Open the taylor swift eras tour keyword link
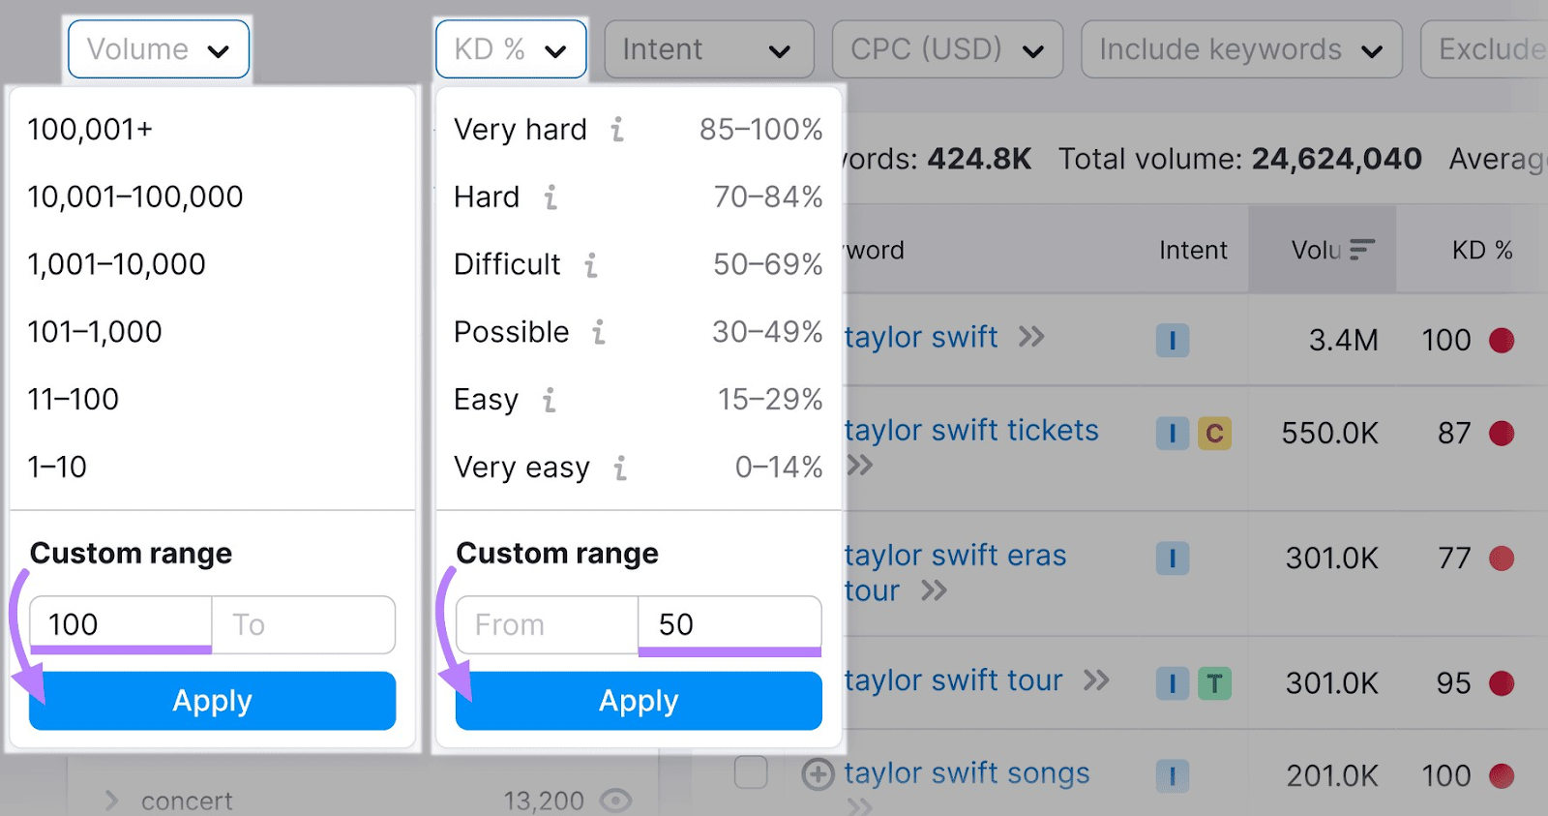1548x816 pixels. [x=954, y=556]
